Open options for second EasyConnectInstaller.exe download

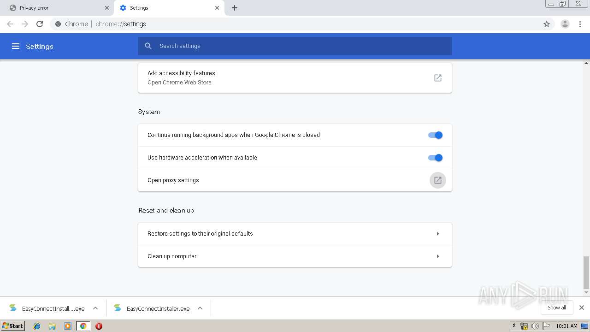(200, 308)
